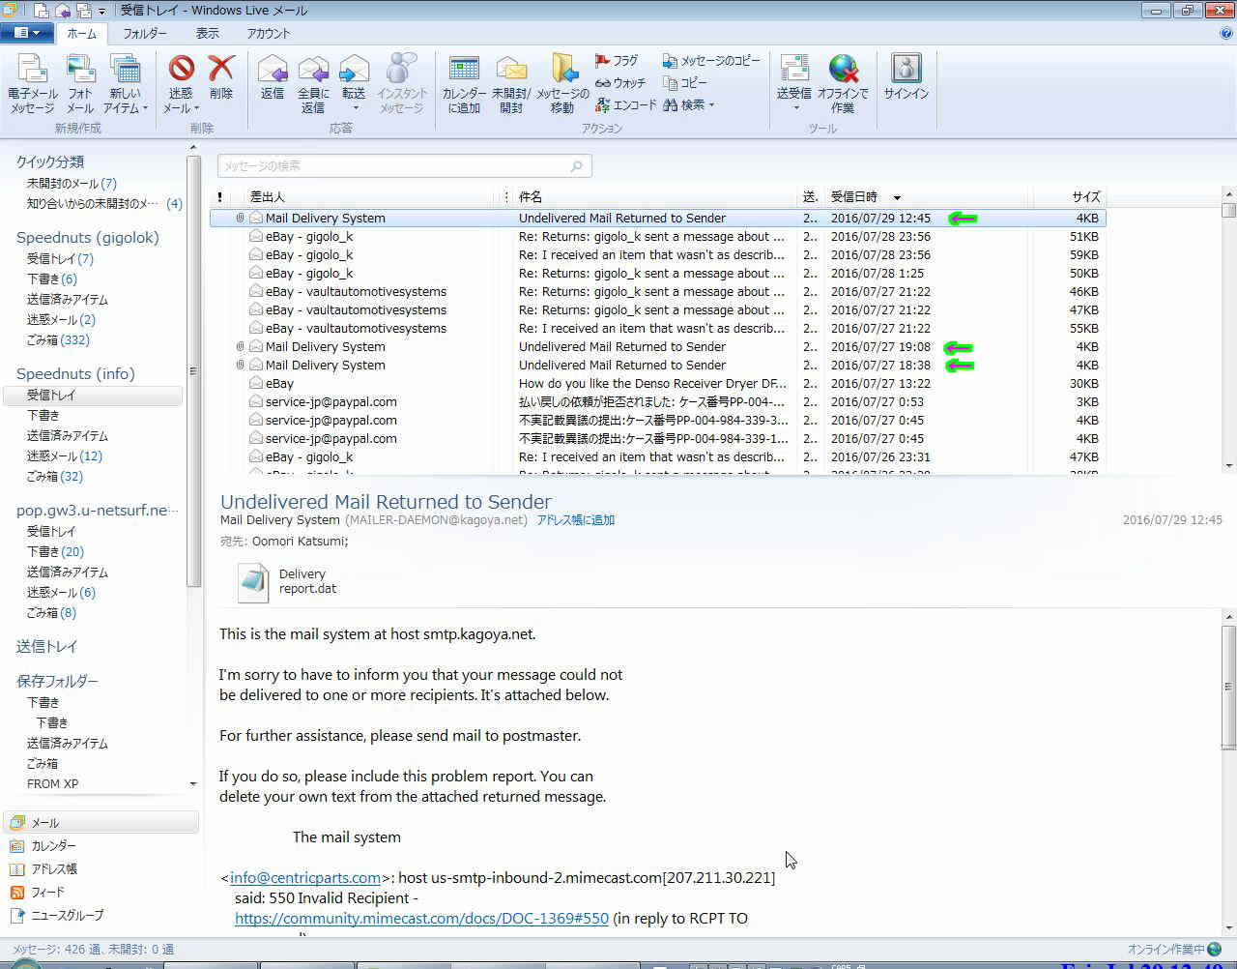Click Add to address book (アドレス帳に追加) link
The image size is (1237, 969).
click(576, 520)
